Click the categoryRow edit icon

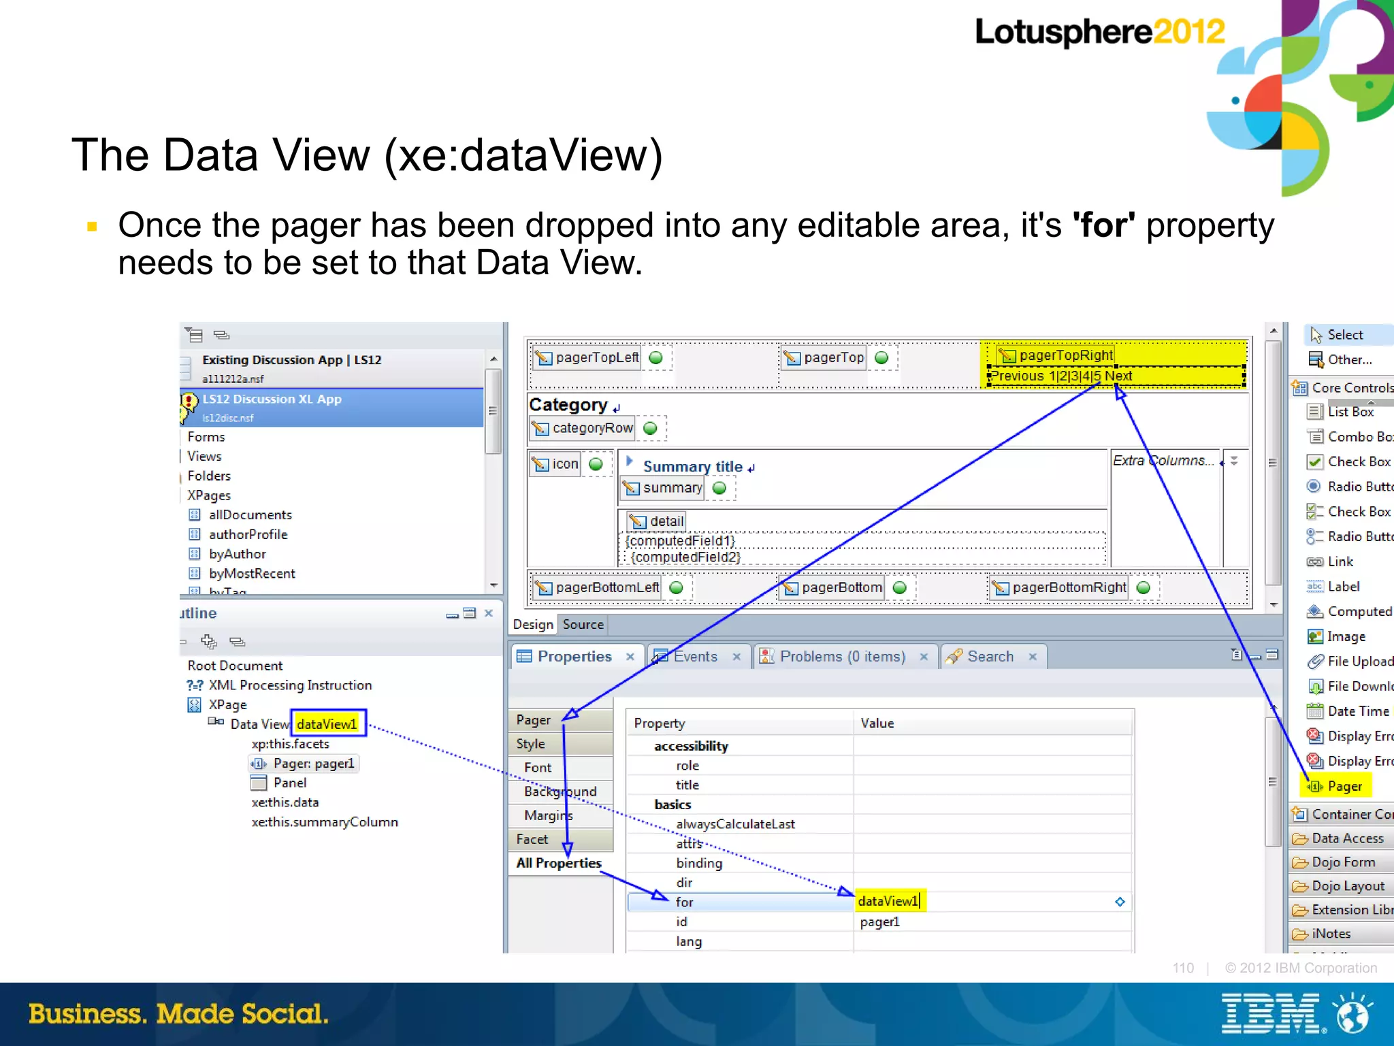point(540,428)
